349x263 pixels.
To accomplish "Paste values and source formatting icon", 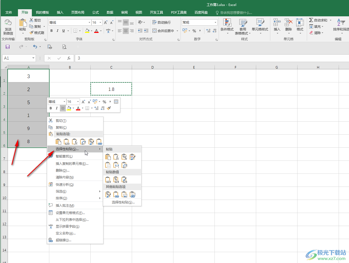I will [x=124, y=180].
